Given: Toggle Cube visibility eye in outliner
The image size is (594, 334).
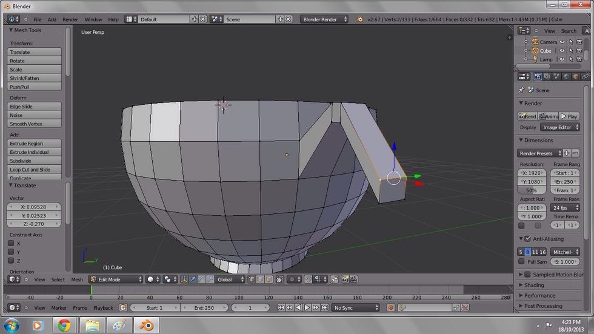Looking at the screenshot, I should click(562, 51).
